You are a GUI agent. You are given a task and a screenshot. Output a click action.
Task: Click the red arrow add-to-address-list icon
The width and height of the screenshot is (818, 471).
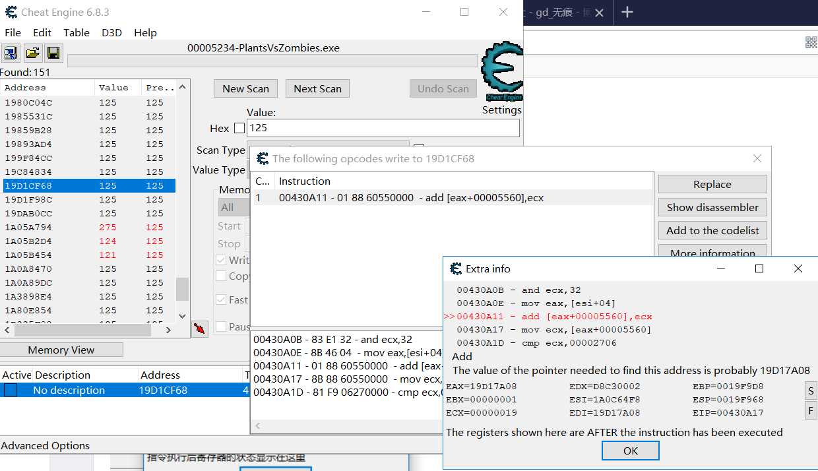200,329
